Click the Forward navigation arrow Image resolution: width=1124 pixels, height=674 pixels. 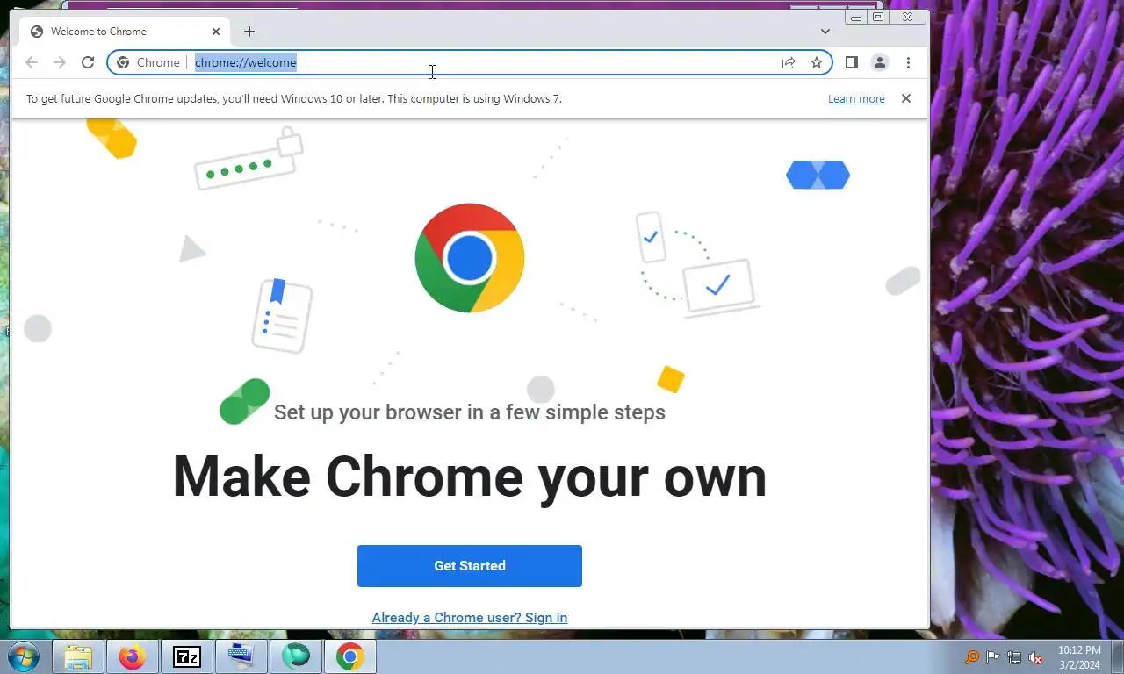(60, 62)
